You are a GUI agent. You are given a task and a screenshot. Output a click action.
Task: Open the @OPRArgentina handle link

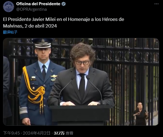click(31, 9)
